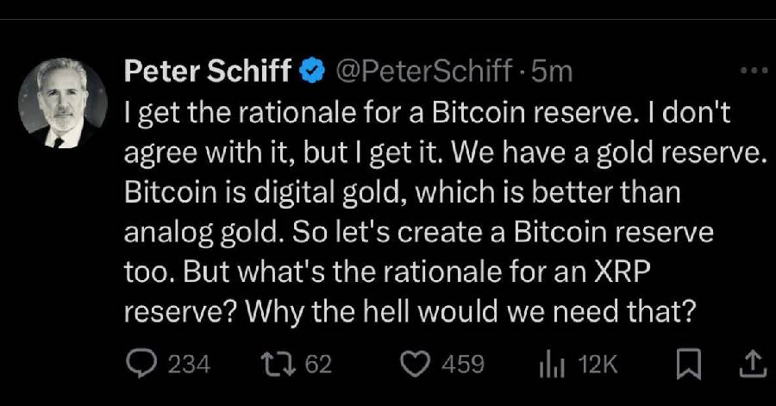Click the sentence 'Why the hell would we need that?'

point(471,311)
